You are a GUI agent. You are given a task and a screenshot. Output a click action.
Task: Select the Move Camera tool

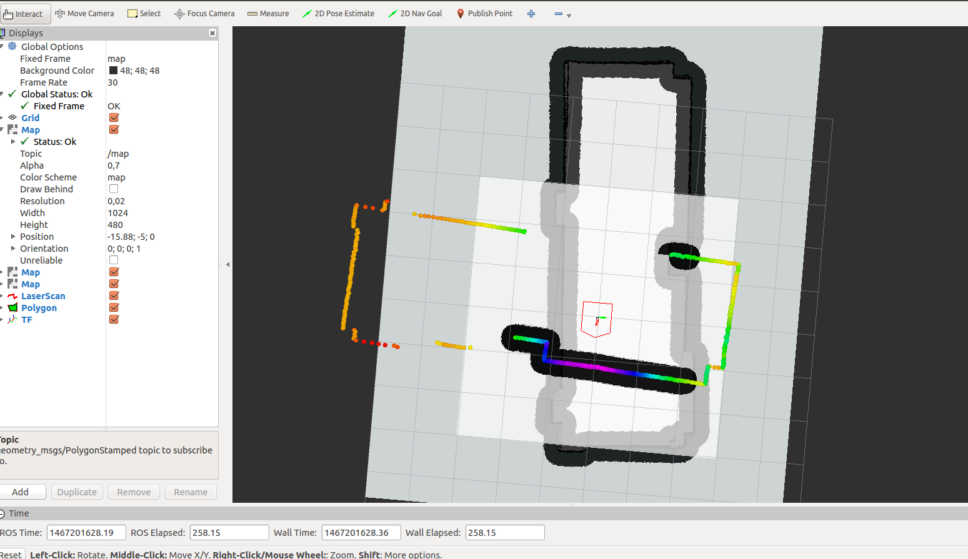pos(84,14)
